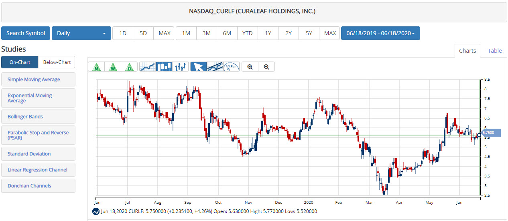Open the Daily interval dropdown

coord(81,33)
